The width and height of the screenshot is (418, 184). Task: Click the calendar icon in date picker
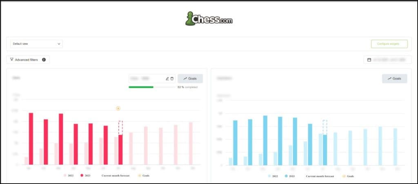point(369,60)
